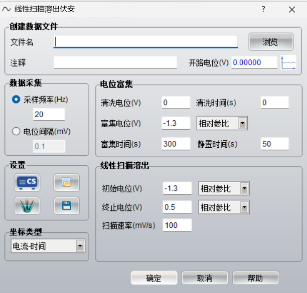The width and height of the screenshot is (307, 293).
Task: Click the sampling frequency field showing 20
Action: coord(49,114)
